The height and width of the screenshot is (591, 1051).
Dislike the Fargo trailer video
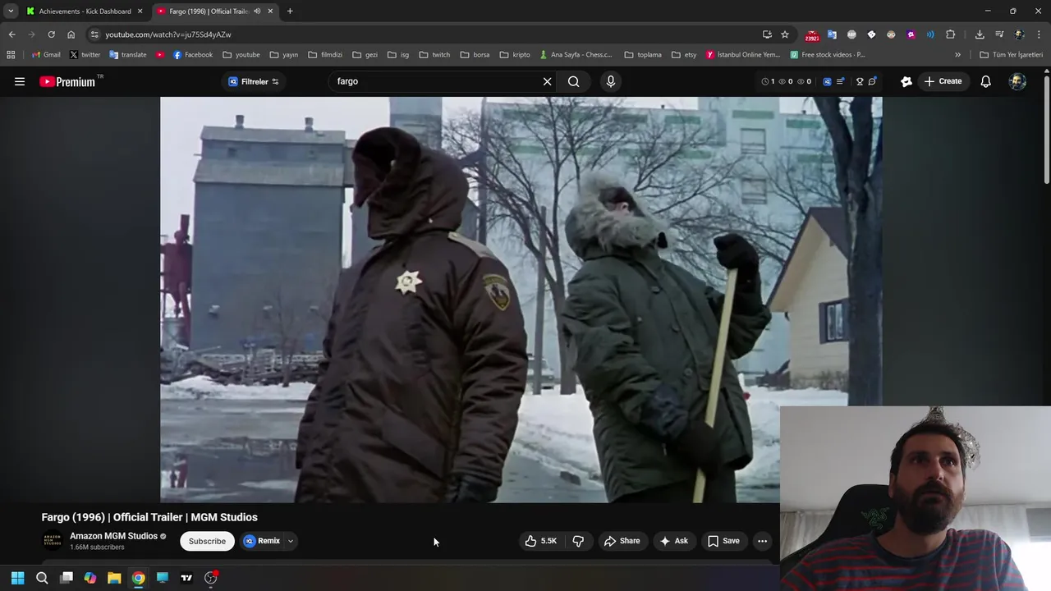pos(578,541)
